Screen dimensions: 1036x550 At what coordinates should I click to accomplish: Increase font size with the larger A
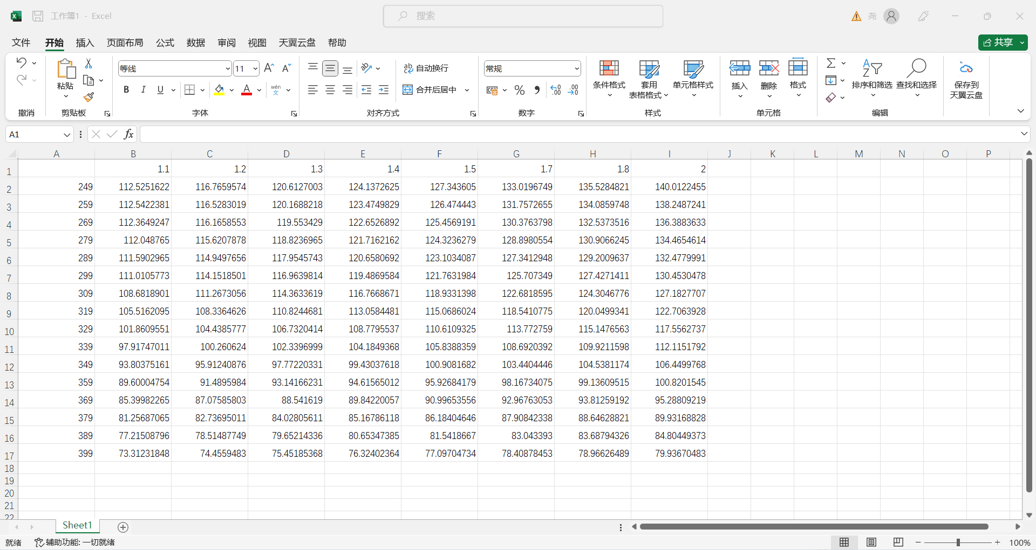269,68
